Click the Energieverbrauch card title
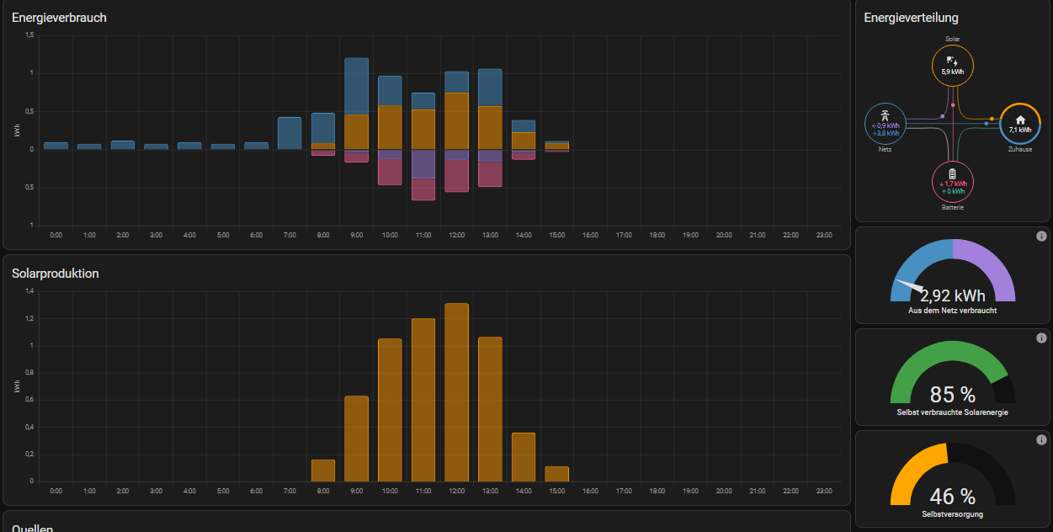 point(59,18)
